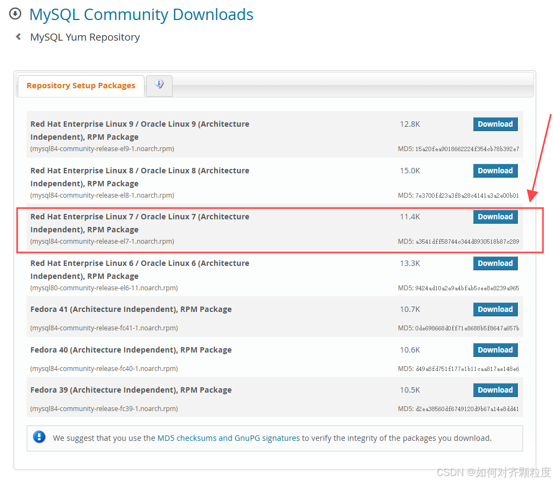Click the 10.5K file size value
553x482 pixels.
point(410,390)
